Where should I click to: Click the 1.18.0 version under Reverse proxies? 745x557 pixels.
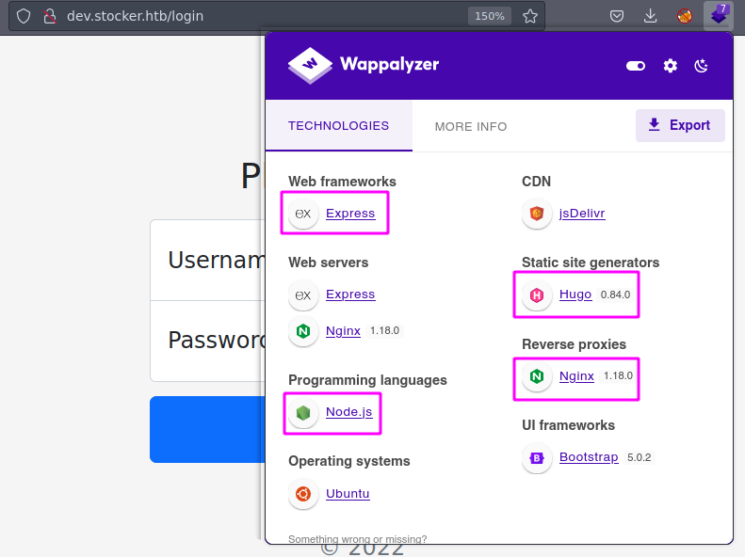618,376
